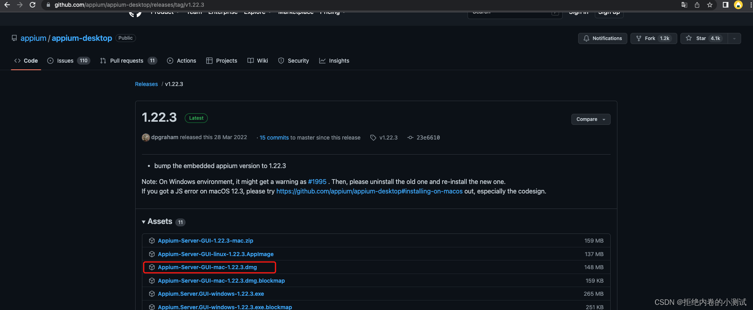Open the dpgraham author link

click(165, 137)
